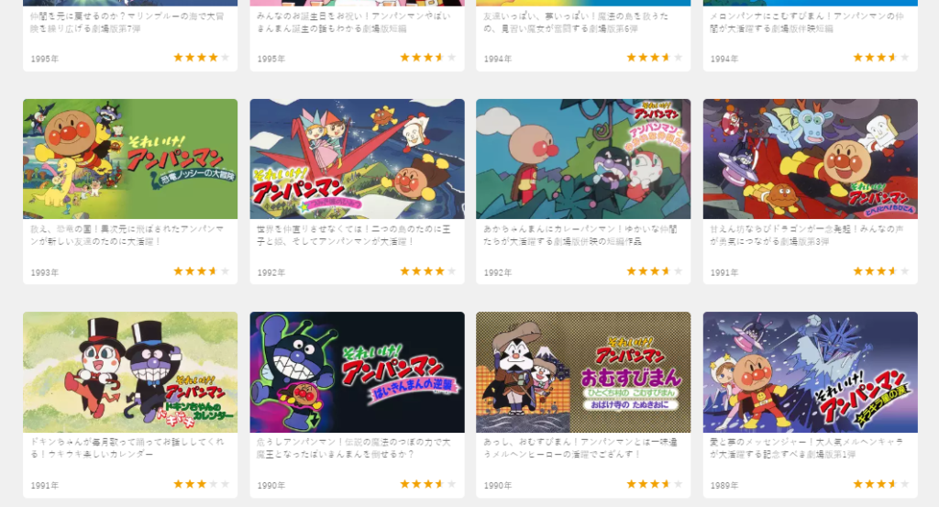
Task: Open the 恐竜ノッシーの大冒険 movie thumbnail
Action: tap(130, 159)
